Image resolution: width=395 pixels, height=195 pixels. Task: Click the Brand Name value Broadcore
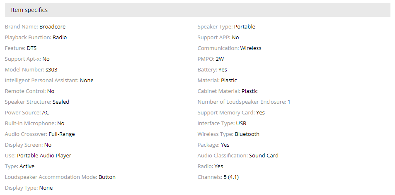pyautogui.click(x=52, y=27)
